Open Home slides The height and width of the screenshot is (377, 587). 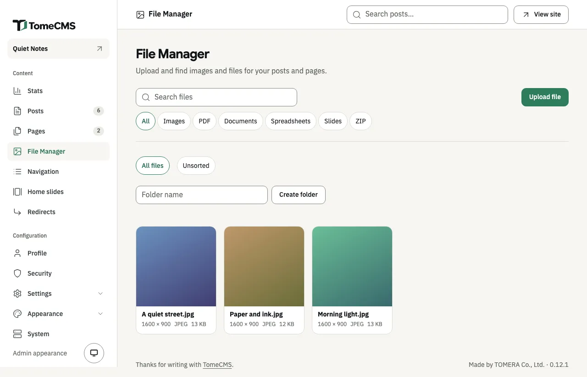click(59, 192)
